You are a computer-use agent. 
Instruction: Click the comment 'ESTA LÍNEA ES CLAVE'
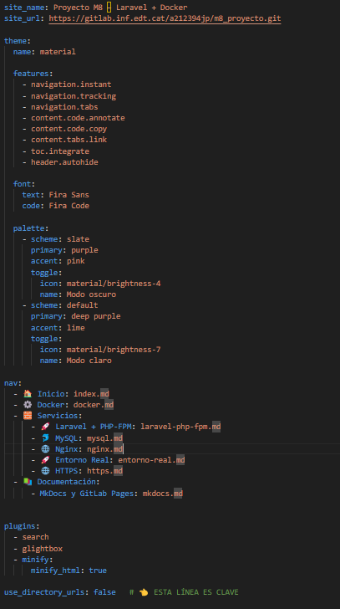coord(196,591)
